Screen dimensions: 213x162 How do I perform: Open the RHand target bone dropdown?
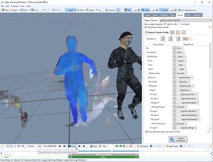(x=184, y=90)
